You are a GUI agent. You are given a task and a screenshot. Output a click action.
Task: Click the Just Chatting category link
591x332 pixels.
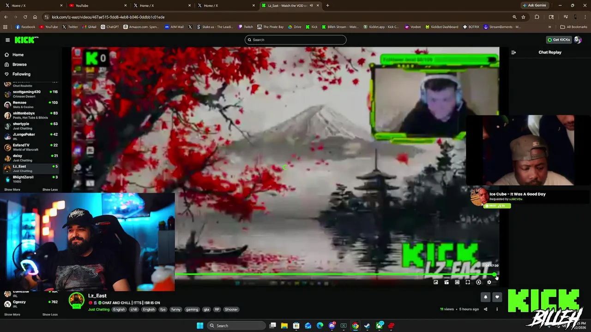coord(99,309)
